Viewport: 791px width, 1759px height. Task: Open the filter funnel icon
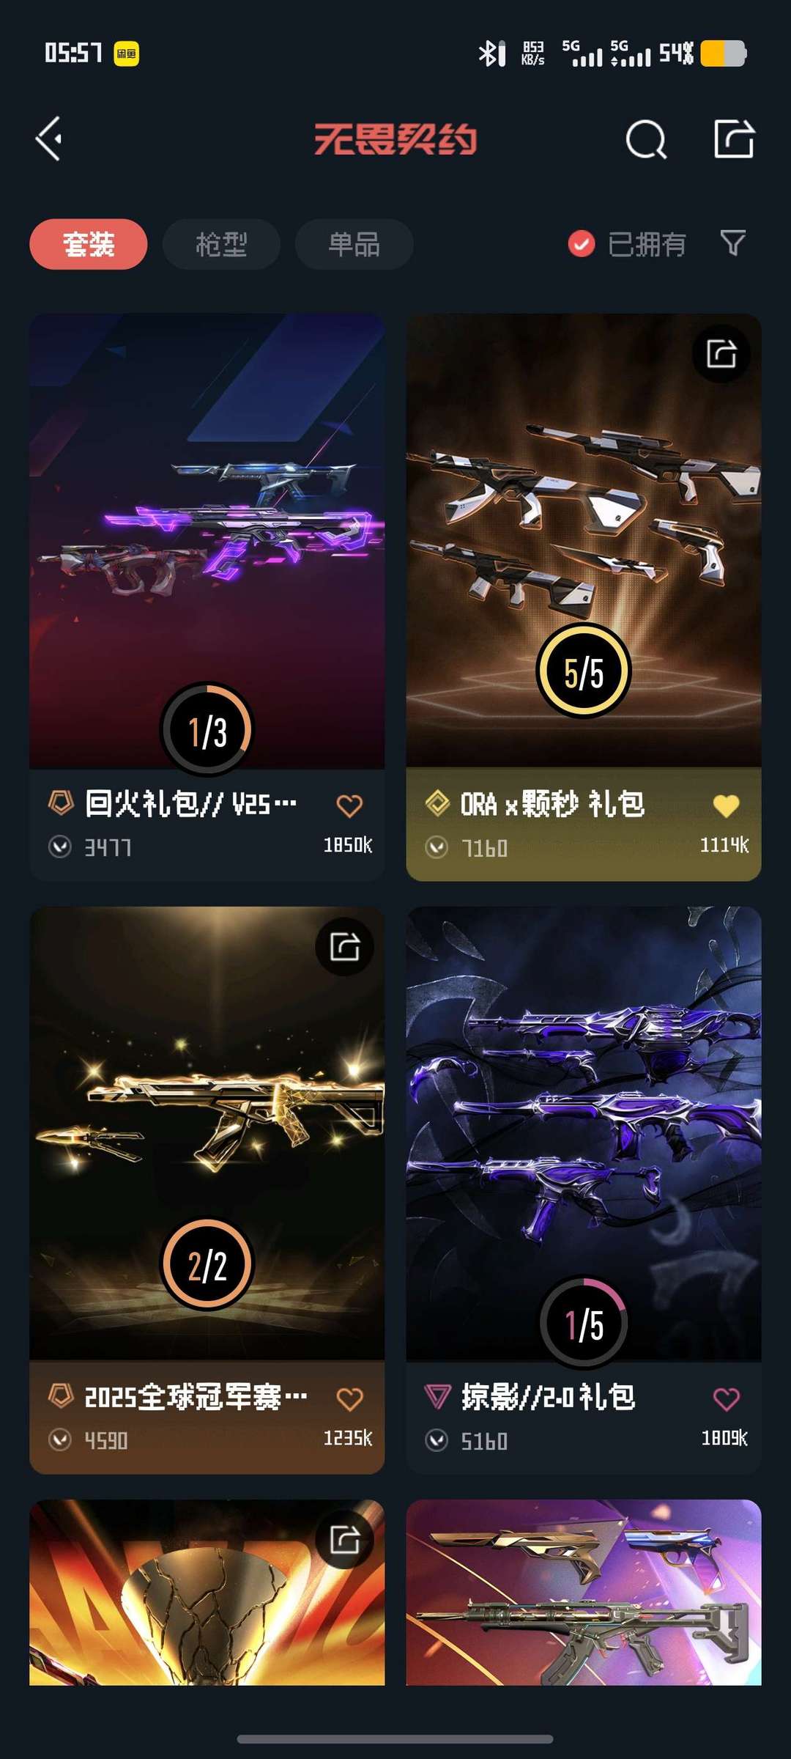[732, 243]
